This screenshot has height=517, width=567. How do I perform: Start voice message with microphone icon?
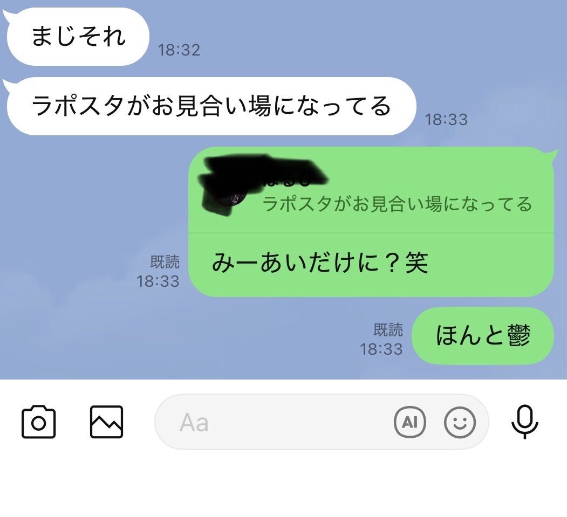point(525,422)
